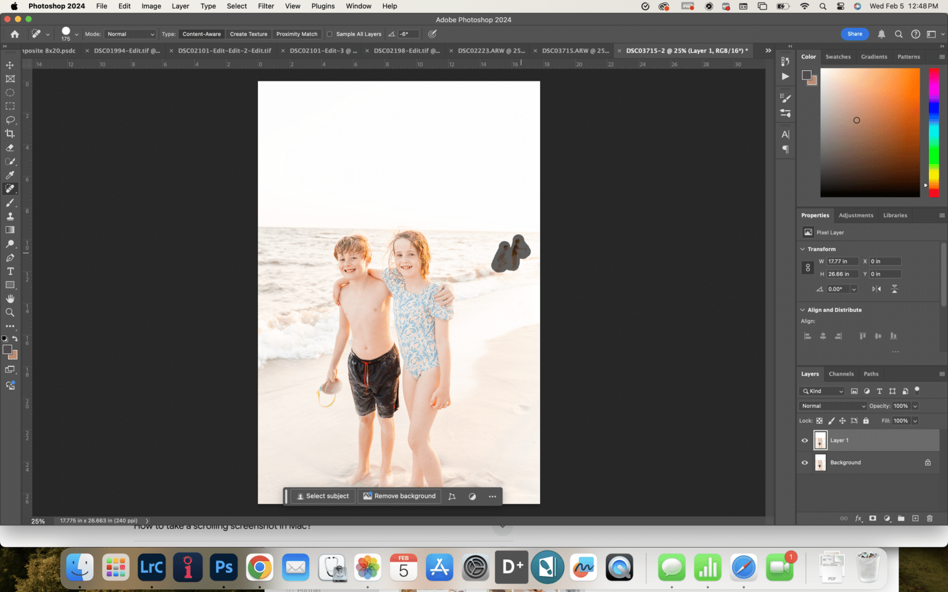Switch to the Channels tab

(841, 374)
